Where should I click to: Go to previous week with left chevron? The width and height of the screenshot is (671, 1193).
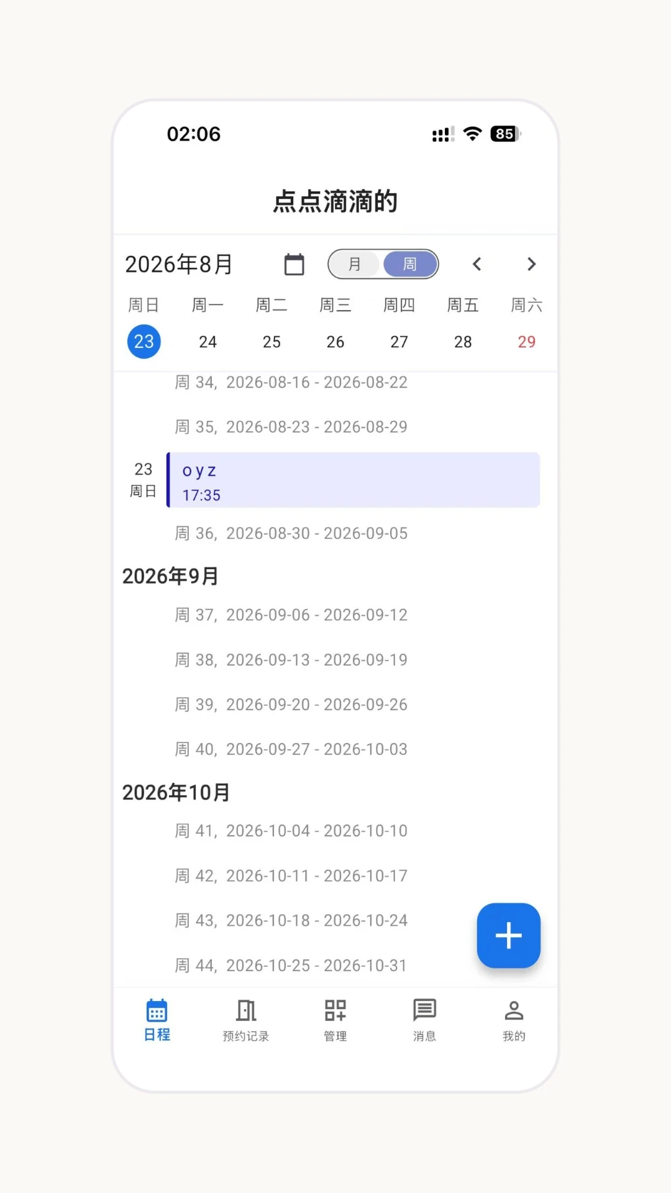point(477,264)
